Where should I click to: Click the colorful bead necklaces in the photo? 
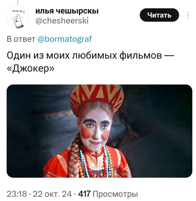pyautogui.click(x=95, y=163)
